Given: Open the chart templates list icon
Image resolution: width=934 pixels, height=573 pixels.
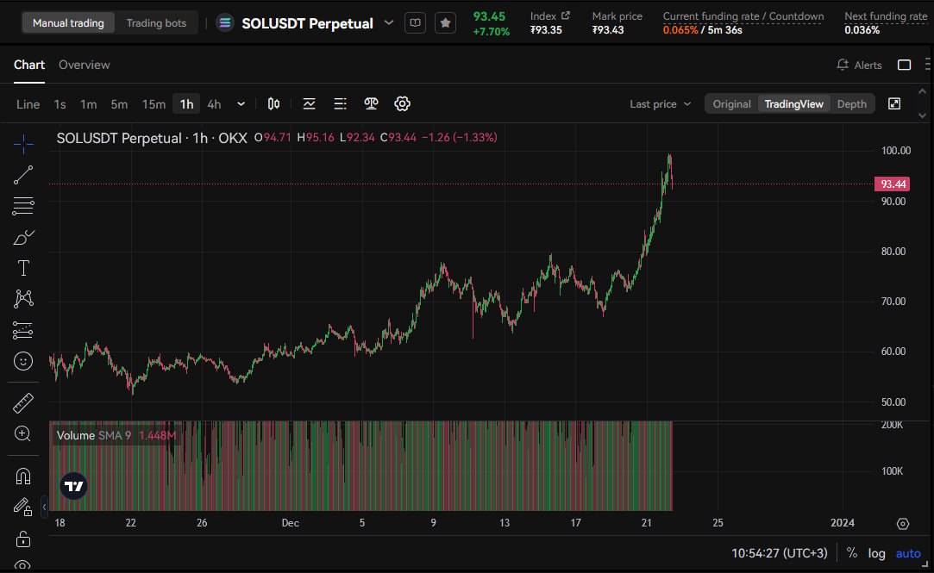Looking at the screenshot, I should pyautogui.click(x=340, y=103).
